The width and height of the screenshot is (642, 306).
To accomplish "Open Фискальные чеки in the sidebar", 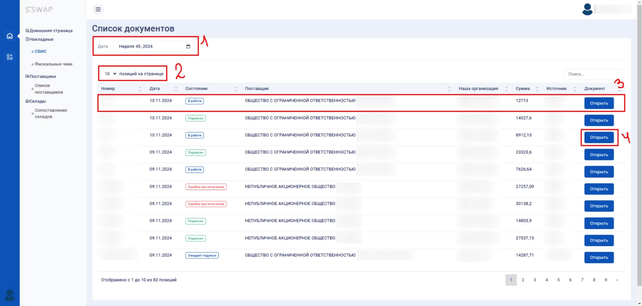I will pos(53,64).
